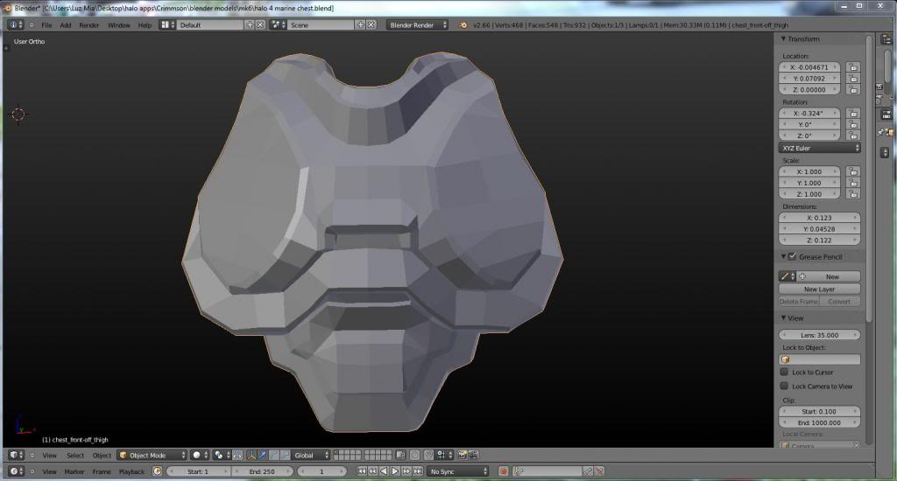Toggle the Grease Pencil checkbox
The image size is (897, 481).
[x=792, y=257]
